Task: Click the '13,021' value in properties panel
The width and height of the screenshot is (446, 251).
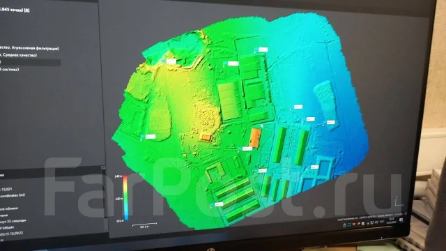Action: [7, 189]
